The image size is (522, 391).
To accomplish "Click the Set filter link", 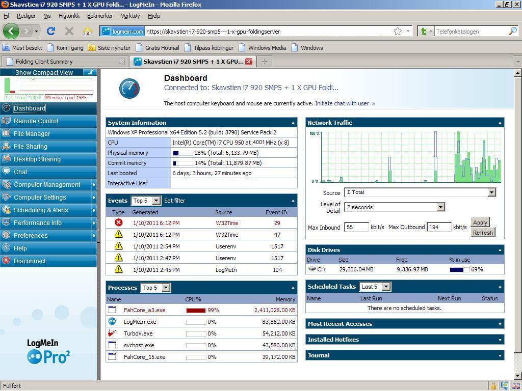I will coord(174,201).
